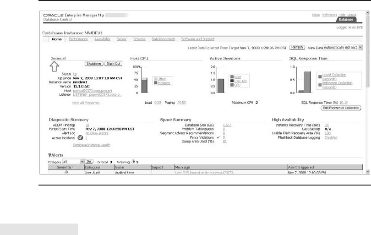Click the Shutdown button
Viewport: 371px width, 235px height.
[94, 64]
